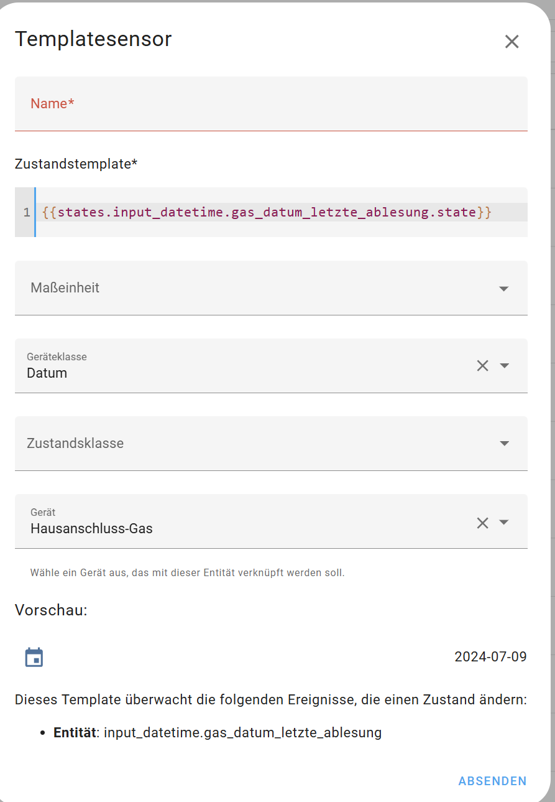Click the preview date 2024-07-09
The height and width of the screenshot is (802, 555).
[x=490, y=657]
